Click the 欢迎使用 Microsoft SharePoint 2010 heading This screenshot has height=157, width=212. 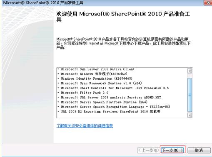coord(123,17)
